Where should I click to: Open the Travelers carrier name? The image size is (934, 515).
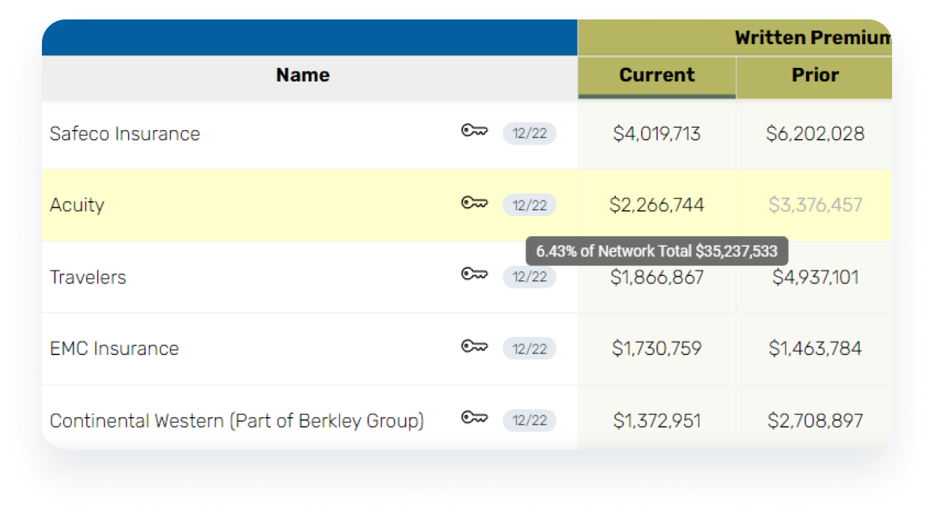(x=88, y=277)
